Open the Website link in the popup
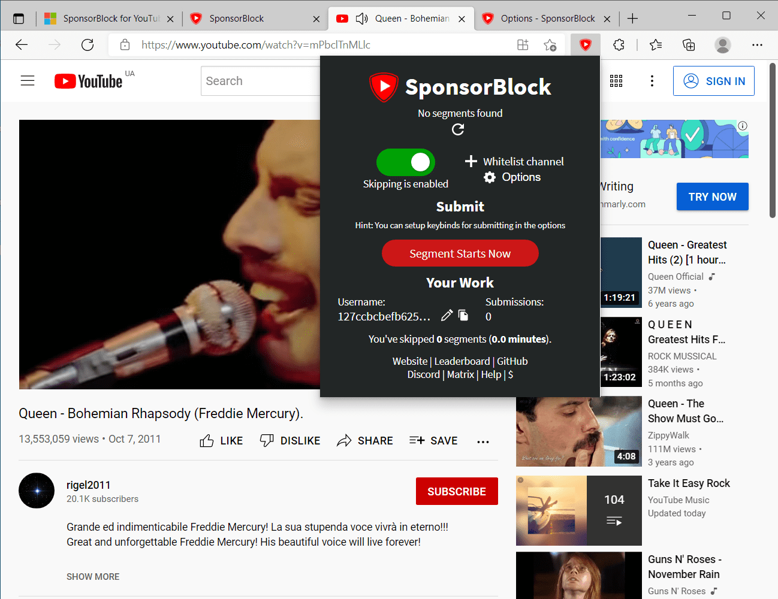 410,361
